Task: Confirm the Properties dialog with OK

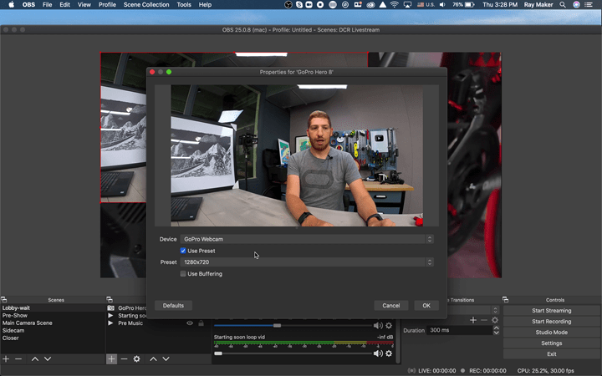Action: point(426,306)
